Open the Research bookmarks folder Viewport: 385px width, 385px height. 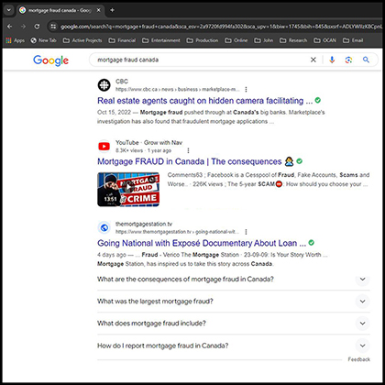[293, 40]
